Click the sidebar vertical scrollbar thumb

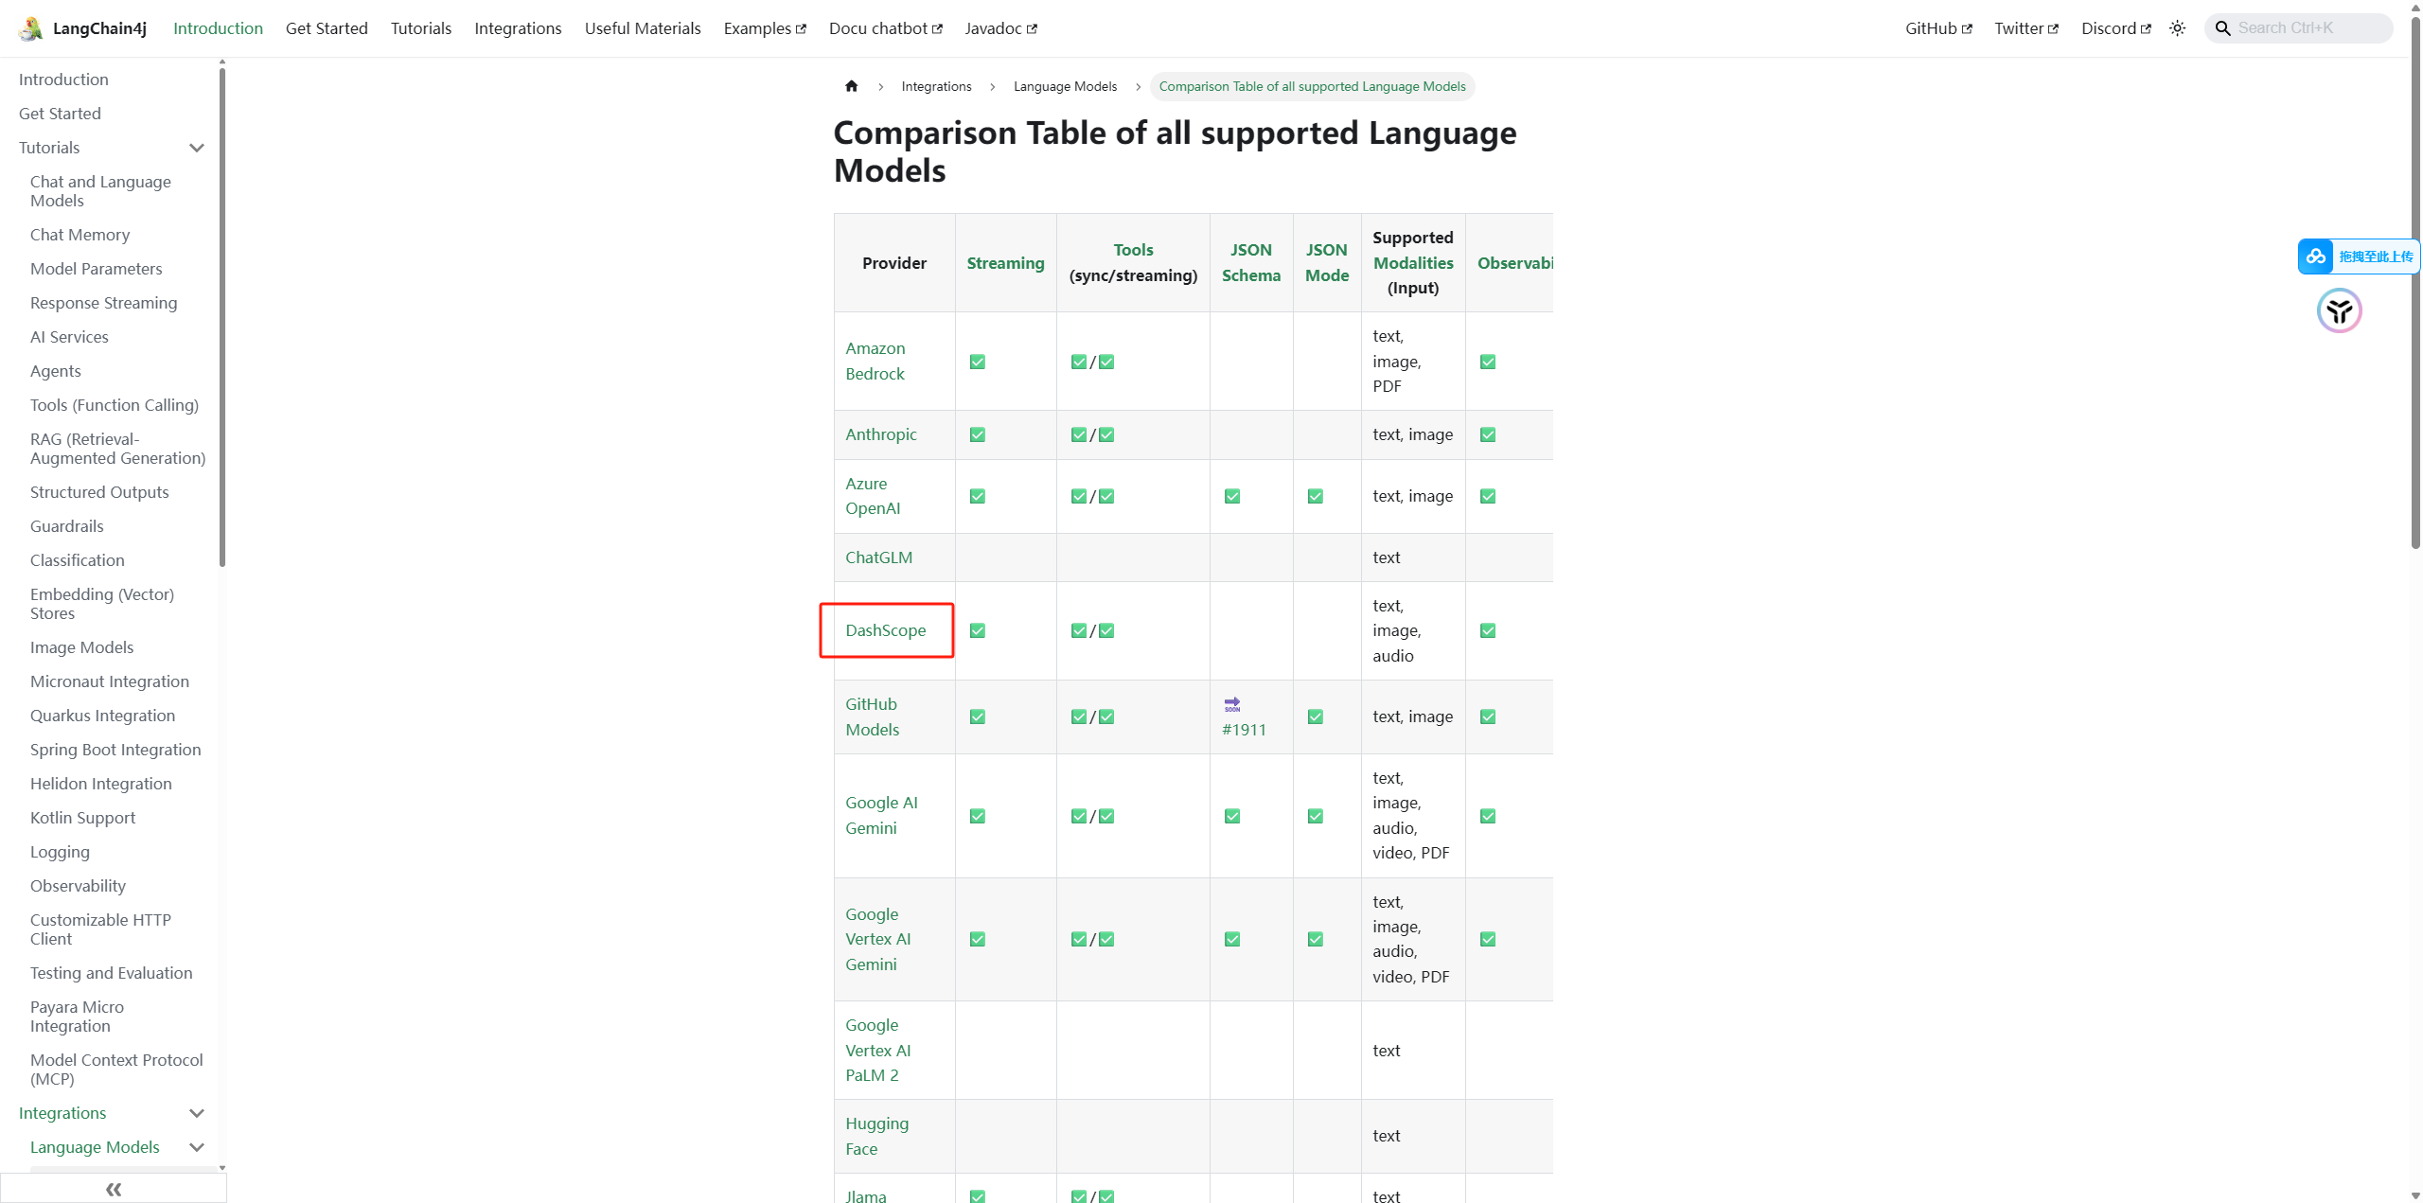pos(222,317)
